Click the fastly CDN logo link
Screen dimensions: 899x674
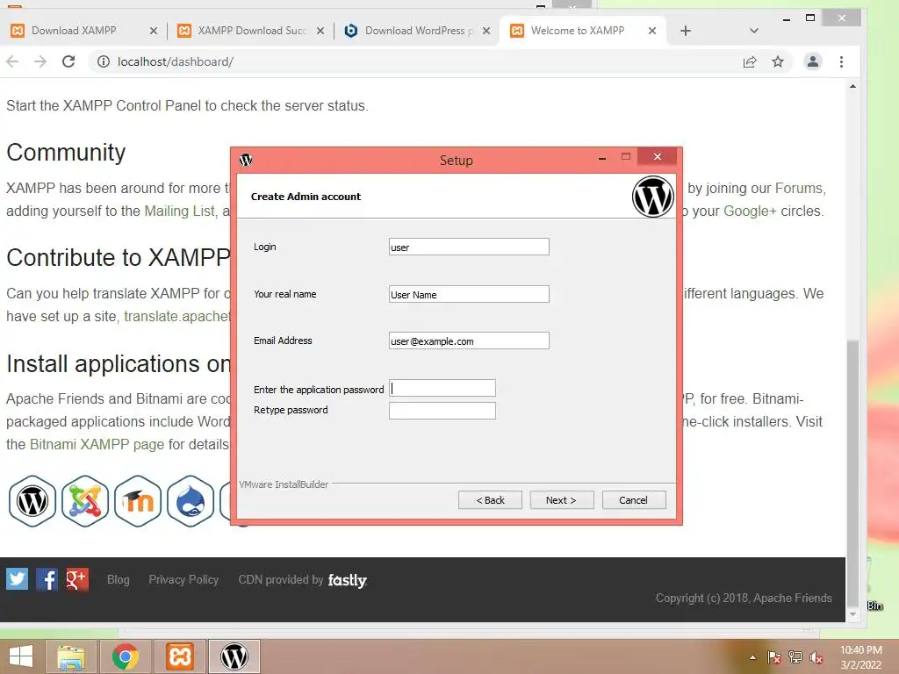pos(347,580)
